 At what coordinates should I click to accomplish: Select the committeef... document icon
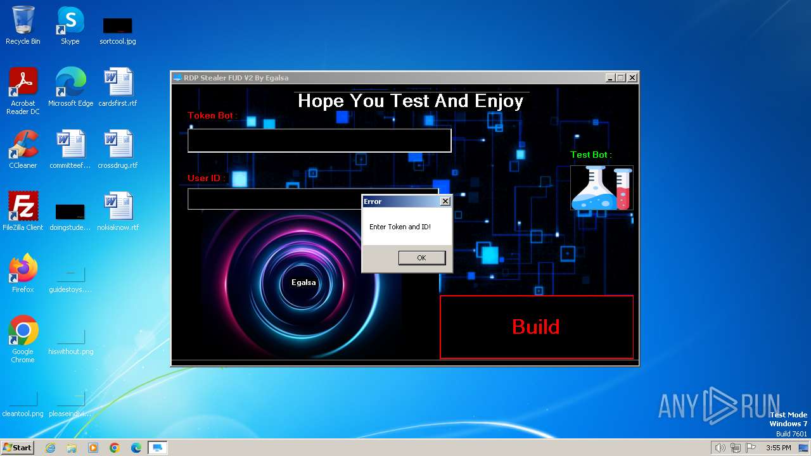tap(70, 150)
